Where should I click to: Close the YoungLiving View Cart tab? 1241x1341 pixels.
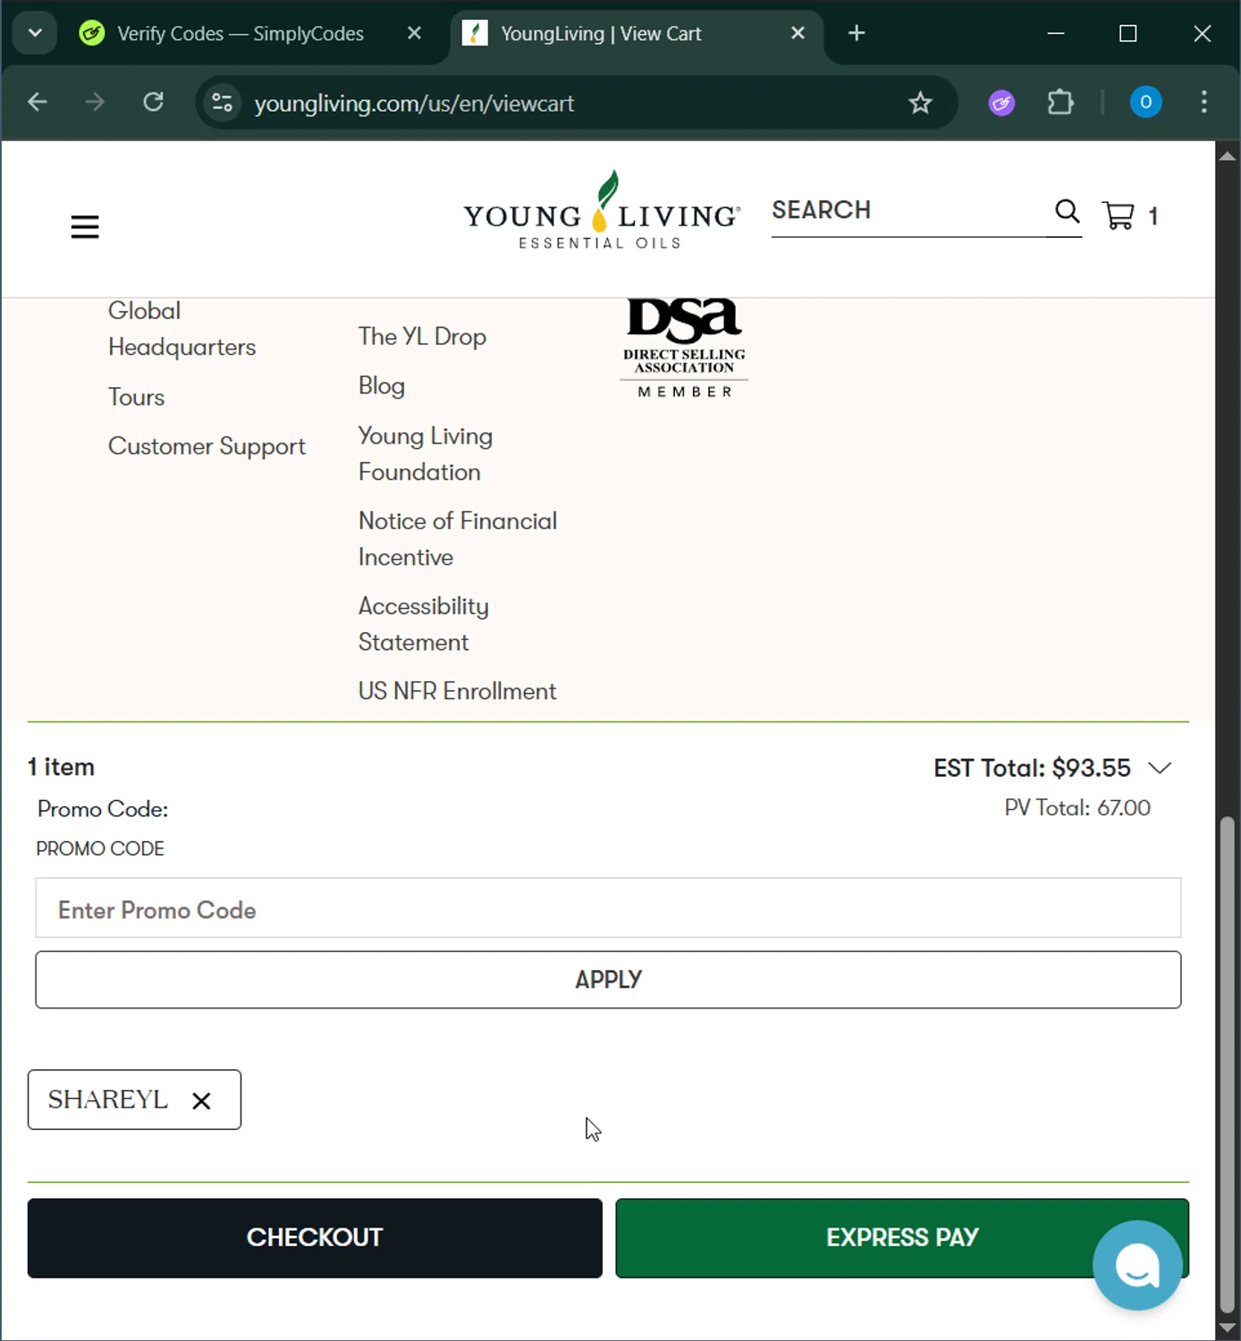(x=798, y=33)
